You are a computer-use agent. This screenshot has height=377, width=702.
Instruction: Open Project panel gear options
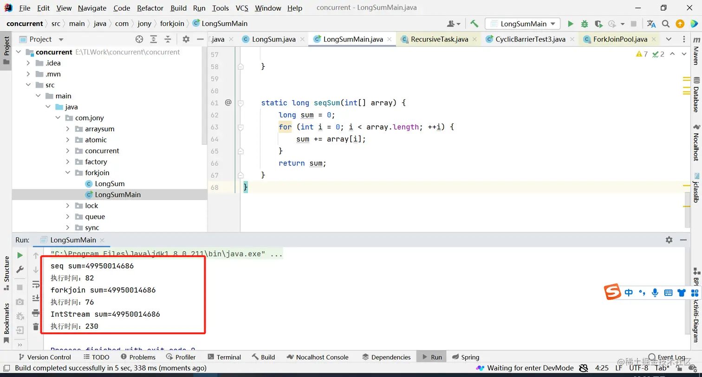click(x=186, y=39)
